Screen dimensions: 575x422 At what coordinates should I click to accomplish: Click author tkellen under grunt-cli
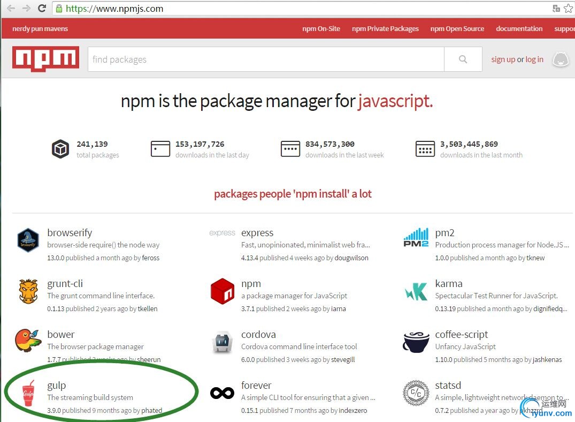point(148,309)
